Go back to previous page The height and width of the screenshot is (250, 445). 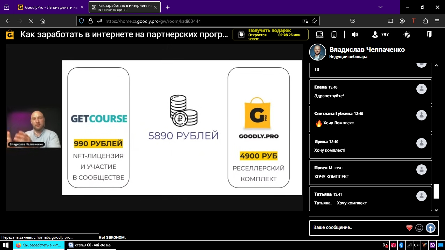pyautogui.click(x=8, y=21)
